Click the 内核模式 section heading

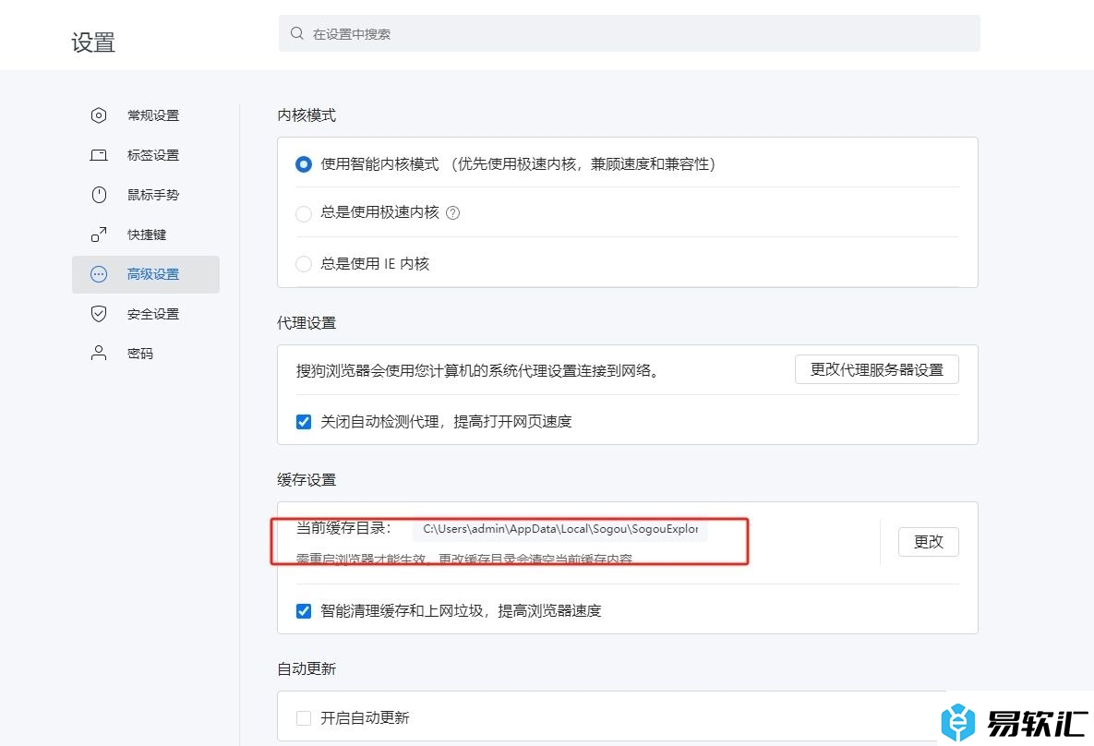pyautogui.click(x=307, y=115)
